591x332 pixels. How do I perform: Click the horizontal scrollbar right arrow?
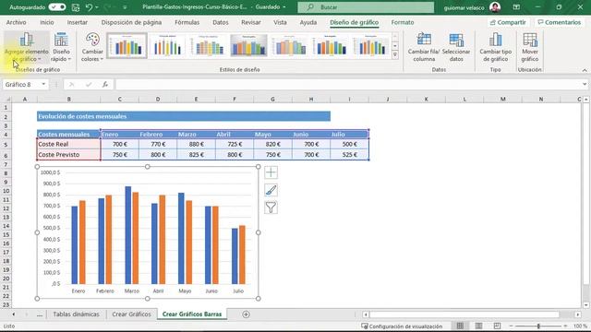[578, 314]
